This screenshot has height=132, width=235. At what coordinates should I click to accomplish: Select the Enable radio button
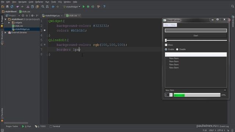click(166, 49)
